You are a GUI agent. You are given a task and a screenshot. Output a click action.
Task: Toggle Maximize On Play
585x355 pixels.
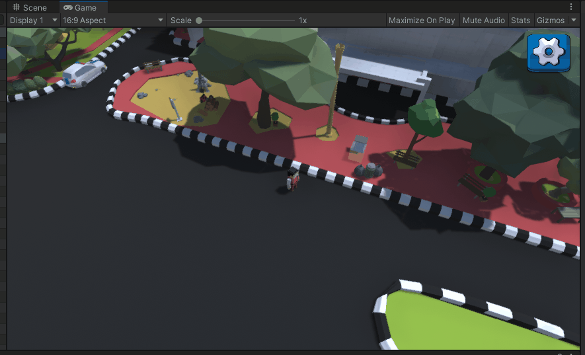[422, 20]
